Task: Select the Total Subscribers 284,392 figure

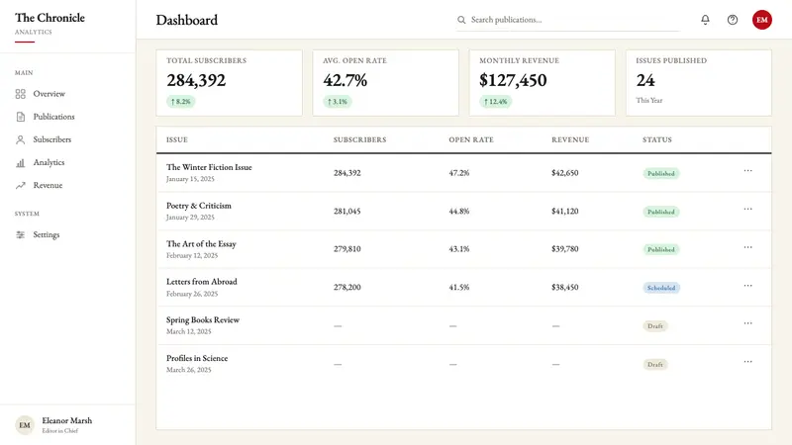Action: pyautogui.click(x=196, y=80)
